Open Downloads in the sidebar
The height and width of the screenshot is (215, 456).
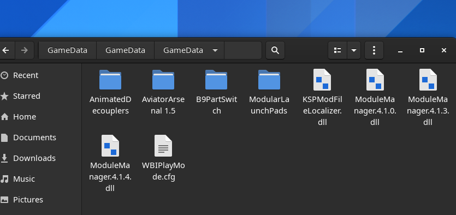41,158
